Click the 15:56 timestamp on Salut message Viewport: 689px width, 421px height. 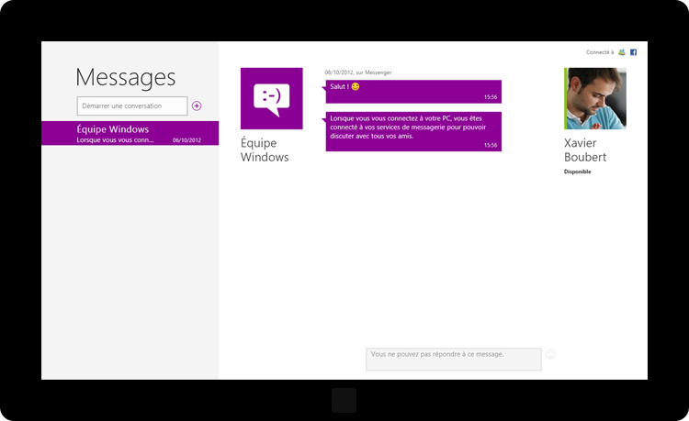pyautogui.click(x=491, y=97)
